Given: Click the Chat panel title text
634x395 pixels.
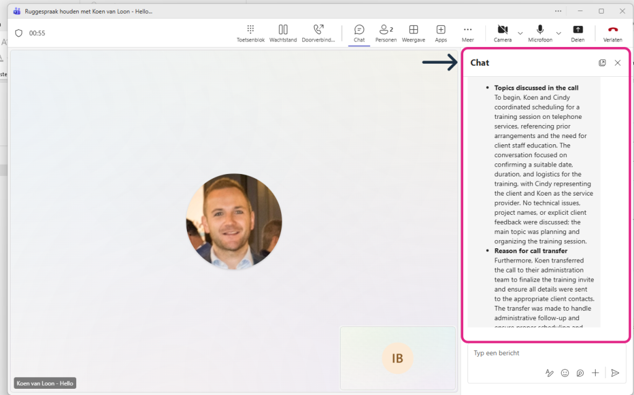Looking at the screenshot, I should (x=480, y=63).
